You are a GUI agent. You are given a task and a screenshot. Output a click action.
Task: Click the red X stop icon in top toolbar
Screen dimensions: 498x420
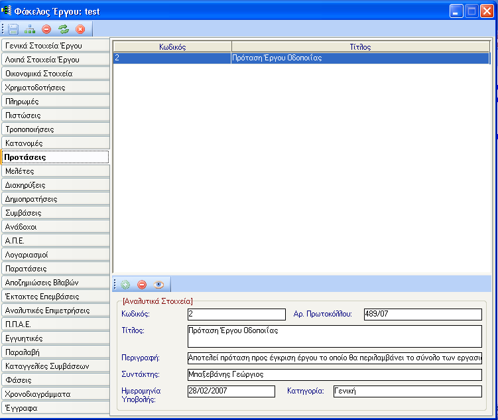(80, 29)
